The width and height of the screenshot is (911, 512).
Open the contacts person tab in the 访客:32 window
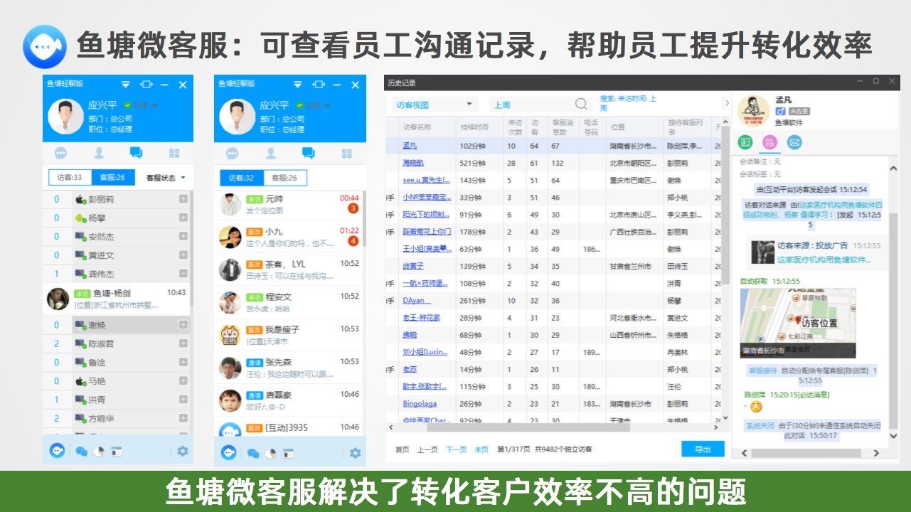(271, 153)
